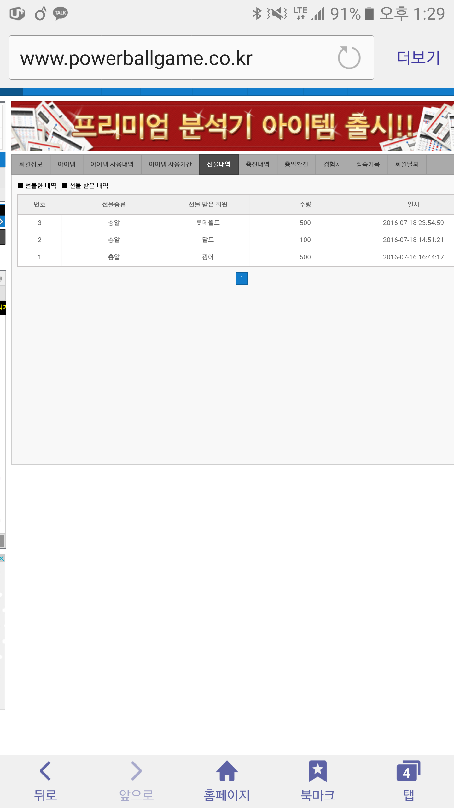Click 선물종류 column header

[x=114, y=205]
